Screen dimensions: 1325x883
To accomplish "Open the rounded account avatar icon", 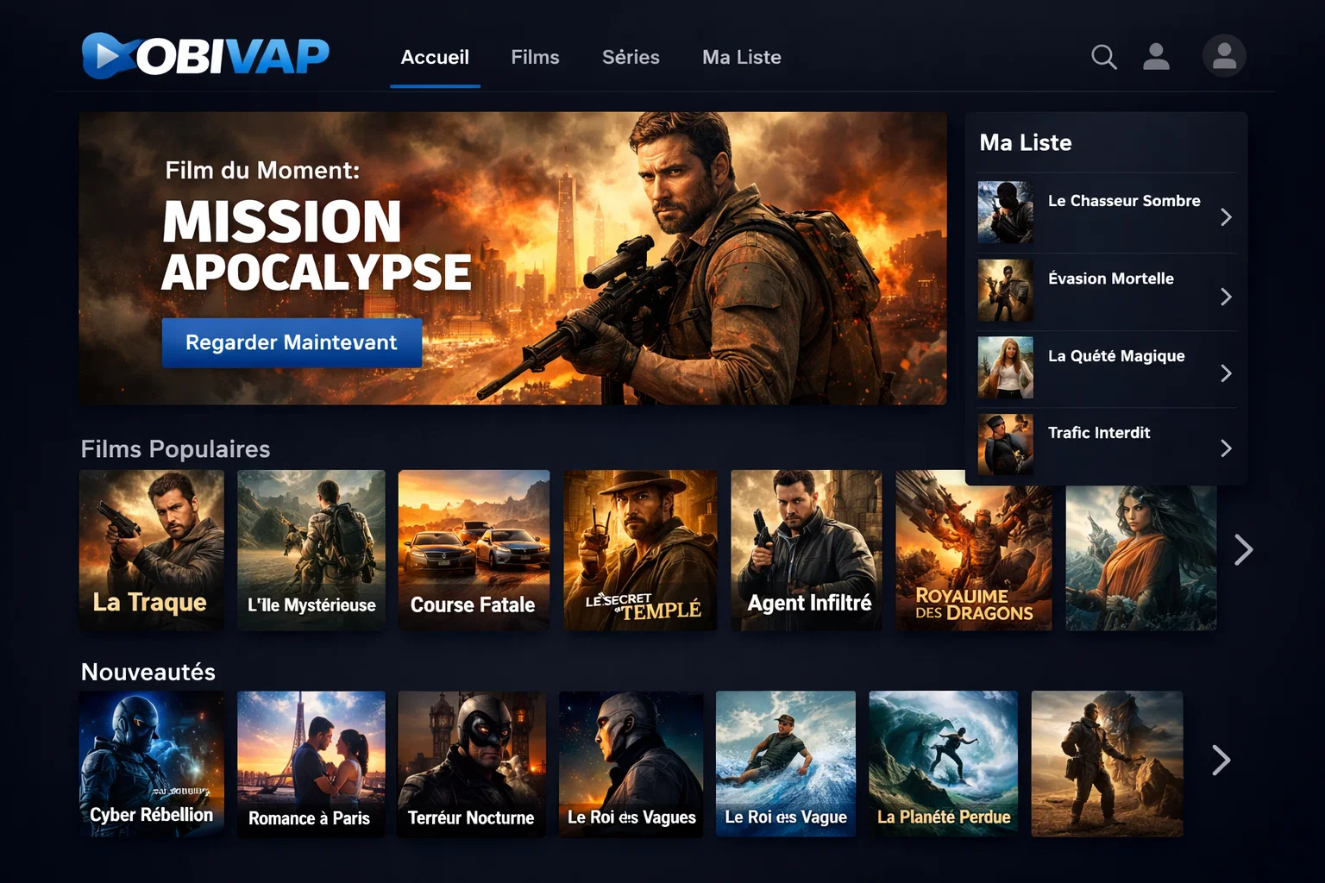I will tap(1224, 57).
